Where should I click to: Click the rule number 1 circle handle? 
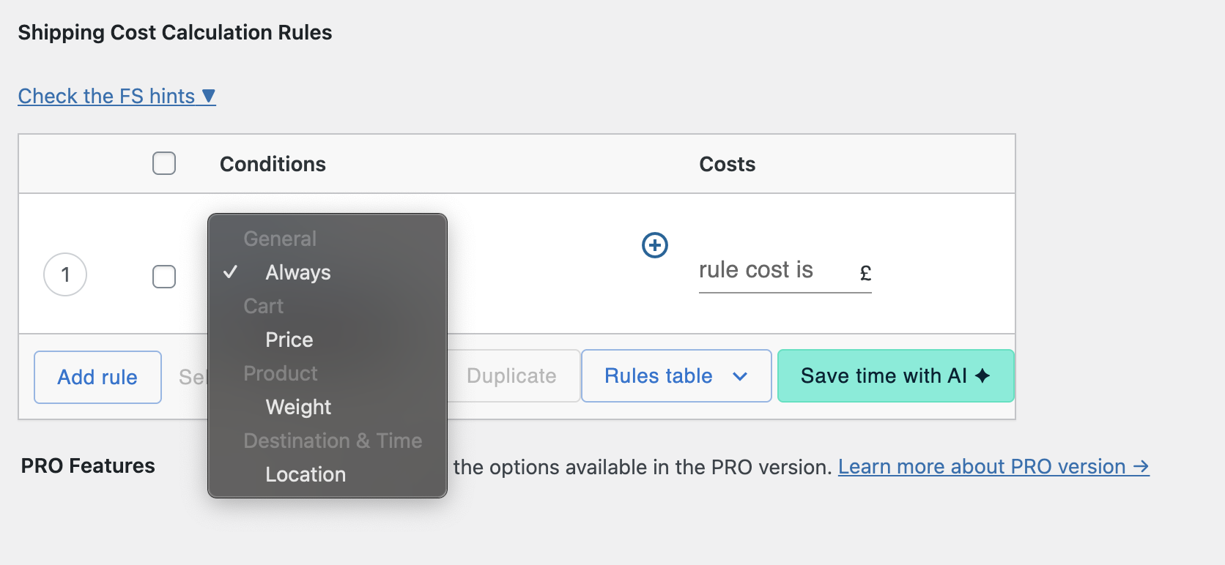(x=65, y=274)
